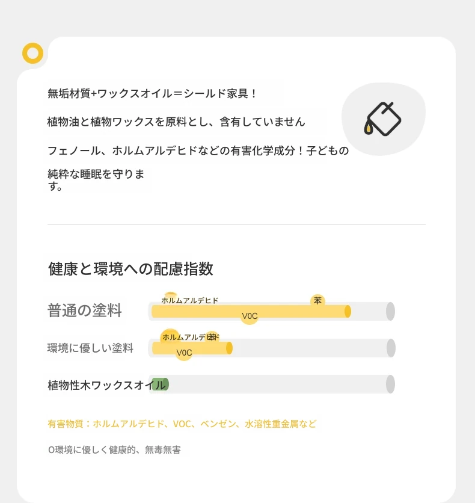
Task: Click the VOC bubble under 普通の塗料 bar
Action: tap(250, 316)
